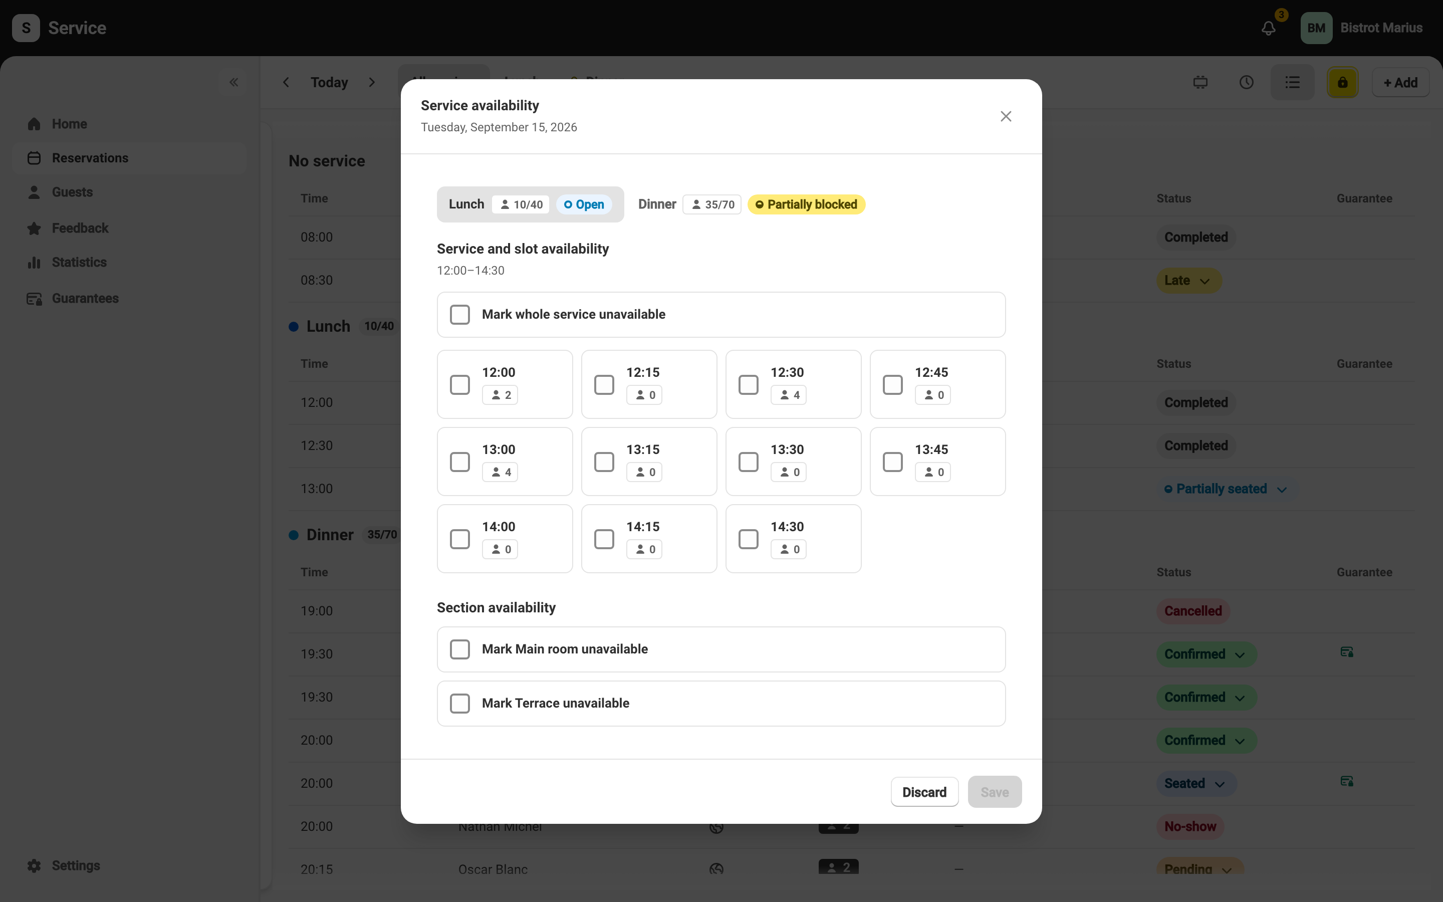Open the clock timeline view icon
This screenshot has height=902, width=1443.
(x=1246, y=82)
